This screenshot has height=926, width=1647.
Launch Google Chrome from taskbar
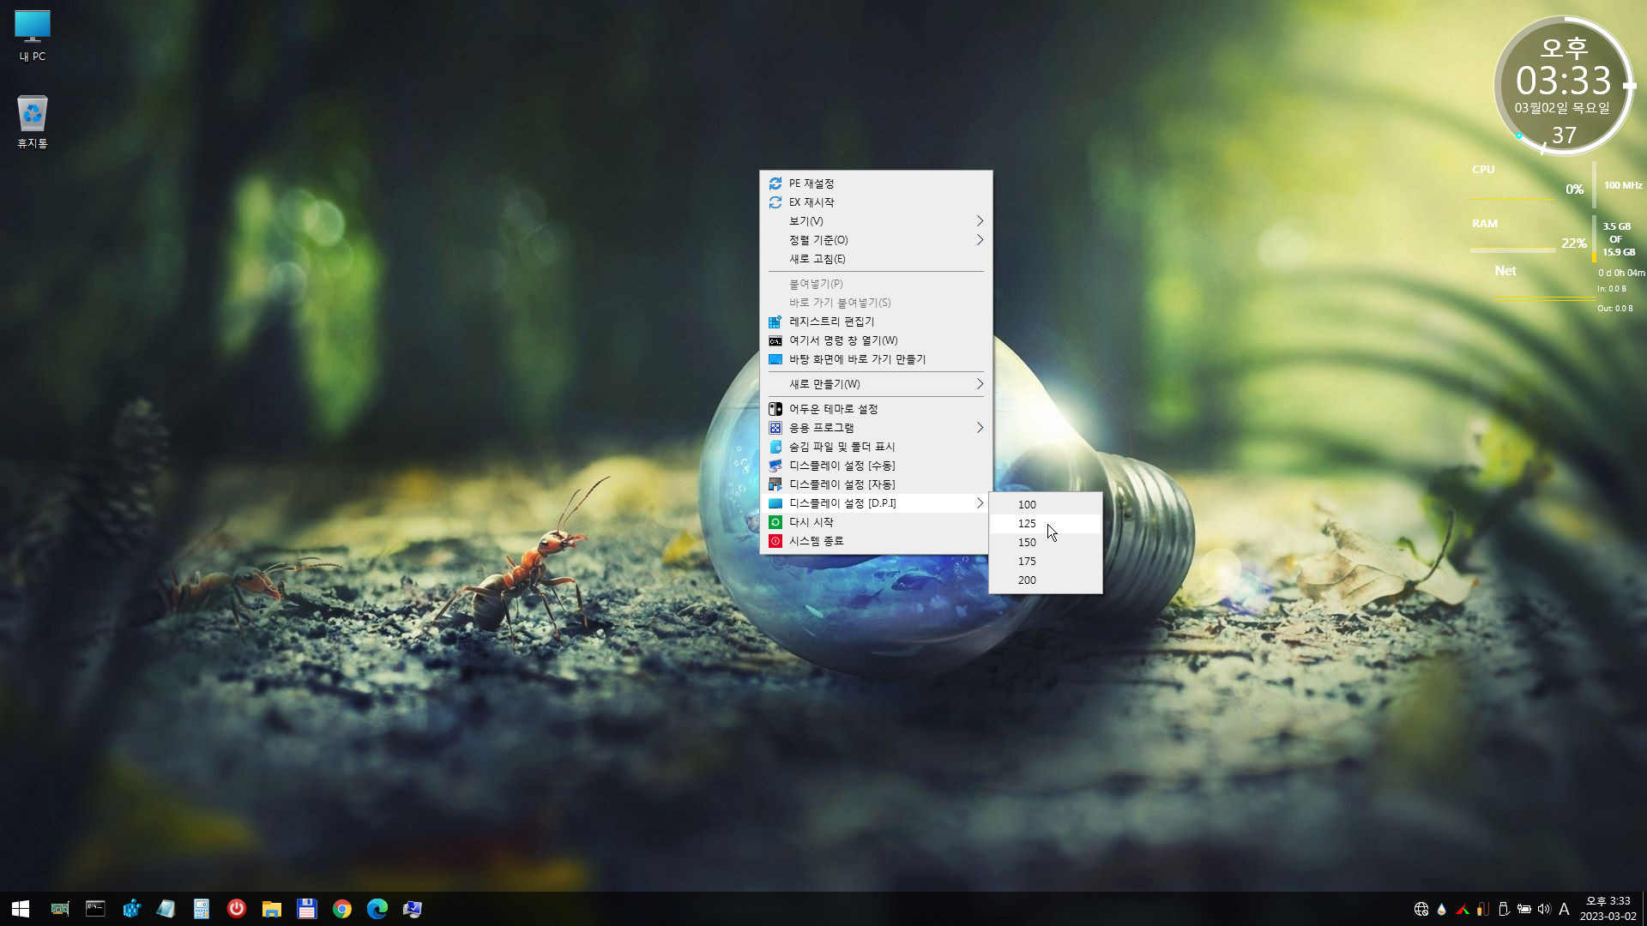[342, 909]
